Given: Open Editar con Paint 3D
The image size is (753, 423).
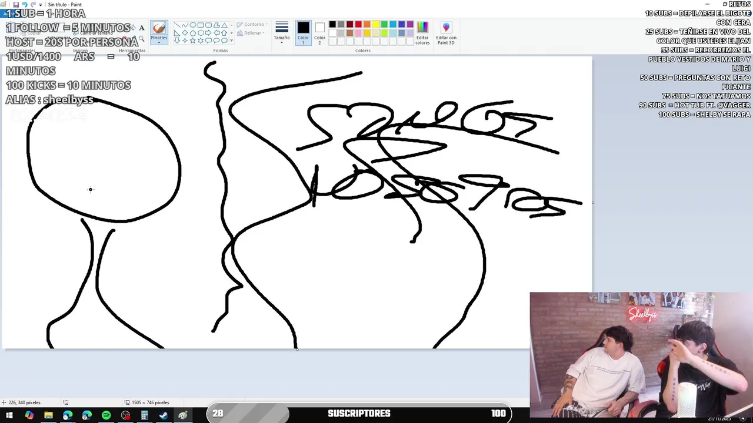Looking at the screenshot, I should pos(446,33).
